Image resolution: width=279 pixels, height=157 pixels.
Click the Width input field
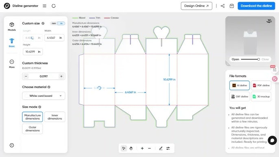[54, 38]
